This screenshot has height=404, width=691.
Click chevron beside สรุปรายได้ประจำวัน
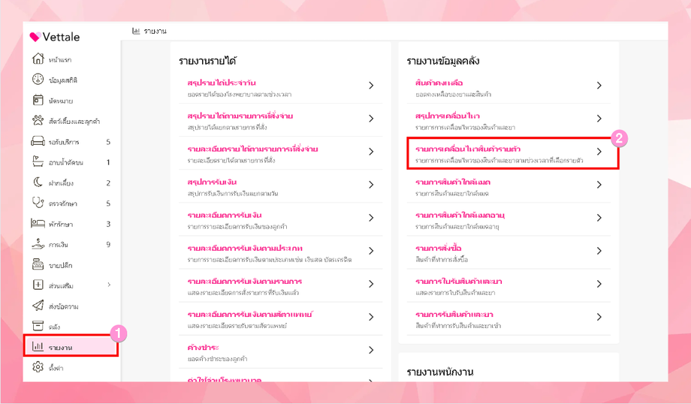click(x=371, y=86)
